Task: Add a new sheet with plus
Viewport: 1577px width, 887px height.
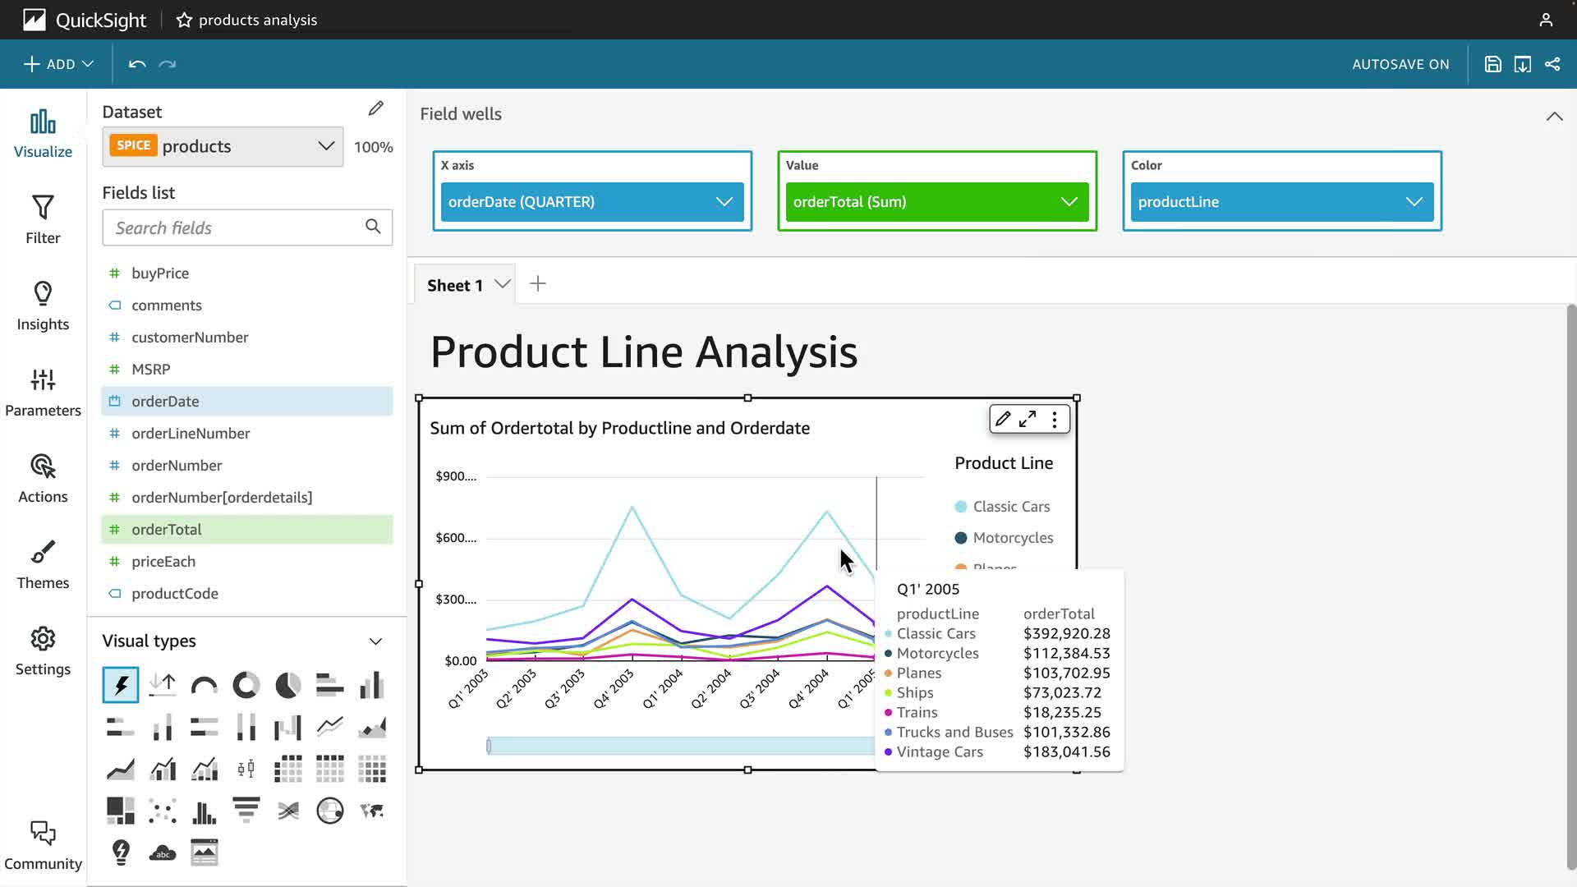Action: pos(538,284)
